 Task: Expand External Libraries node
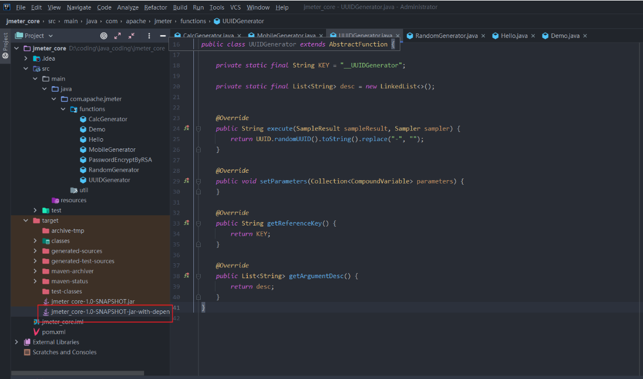pyautogui.click(x=16, y=342)
